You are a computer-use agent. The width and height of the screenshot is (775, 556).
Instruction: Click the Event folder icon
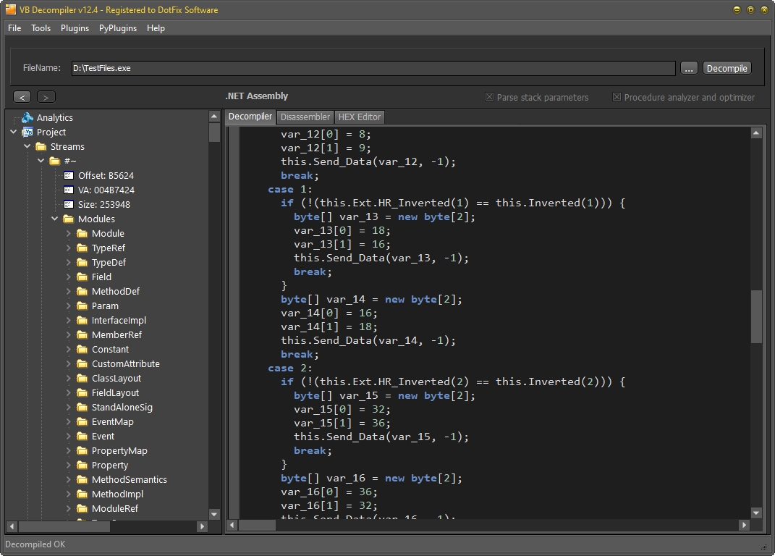(x=82, y=437)
